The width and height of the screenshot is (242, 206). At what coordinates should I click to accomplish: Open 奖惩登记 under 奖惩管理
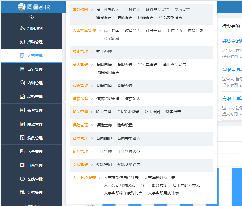[x=104, y=165]
